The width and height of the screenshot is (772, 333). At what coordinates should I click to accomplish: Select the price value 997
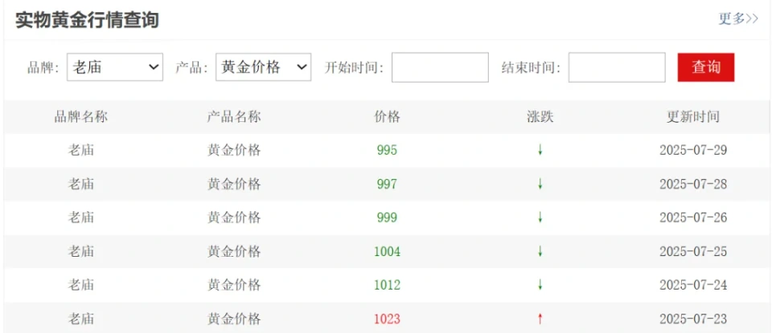click(x=387, y=185)
